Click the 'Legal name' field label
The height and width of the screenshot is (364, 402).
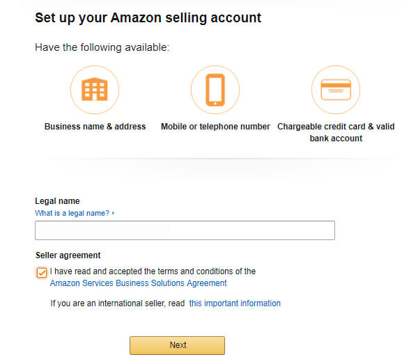click(57, 201)
